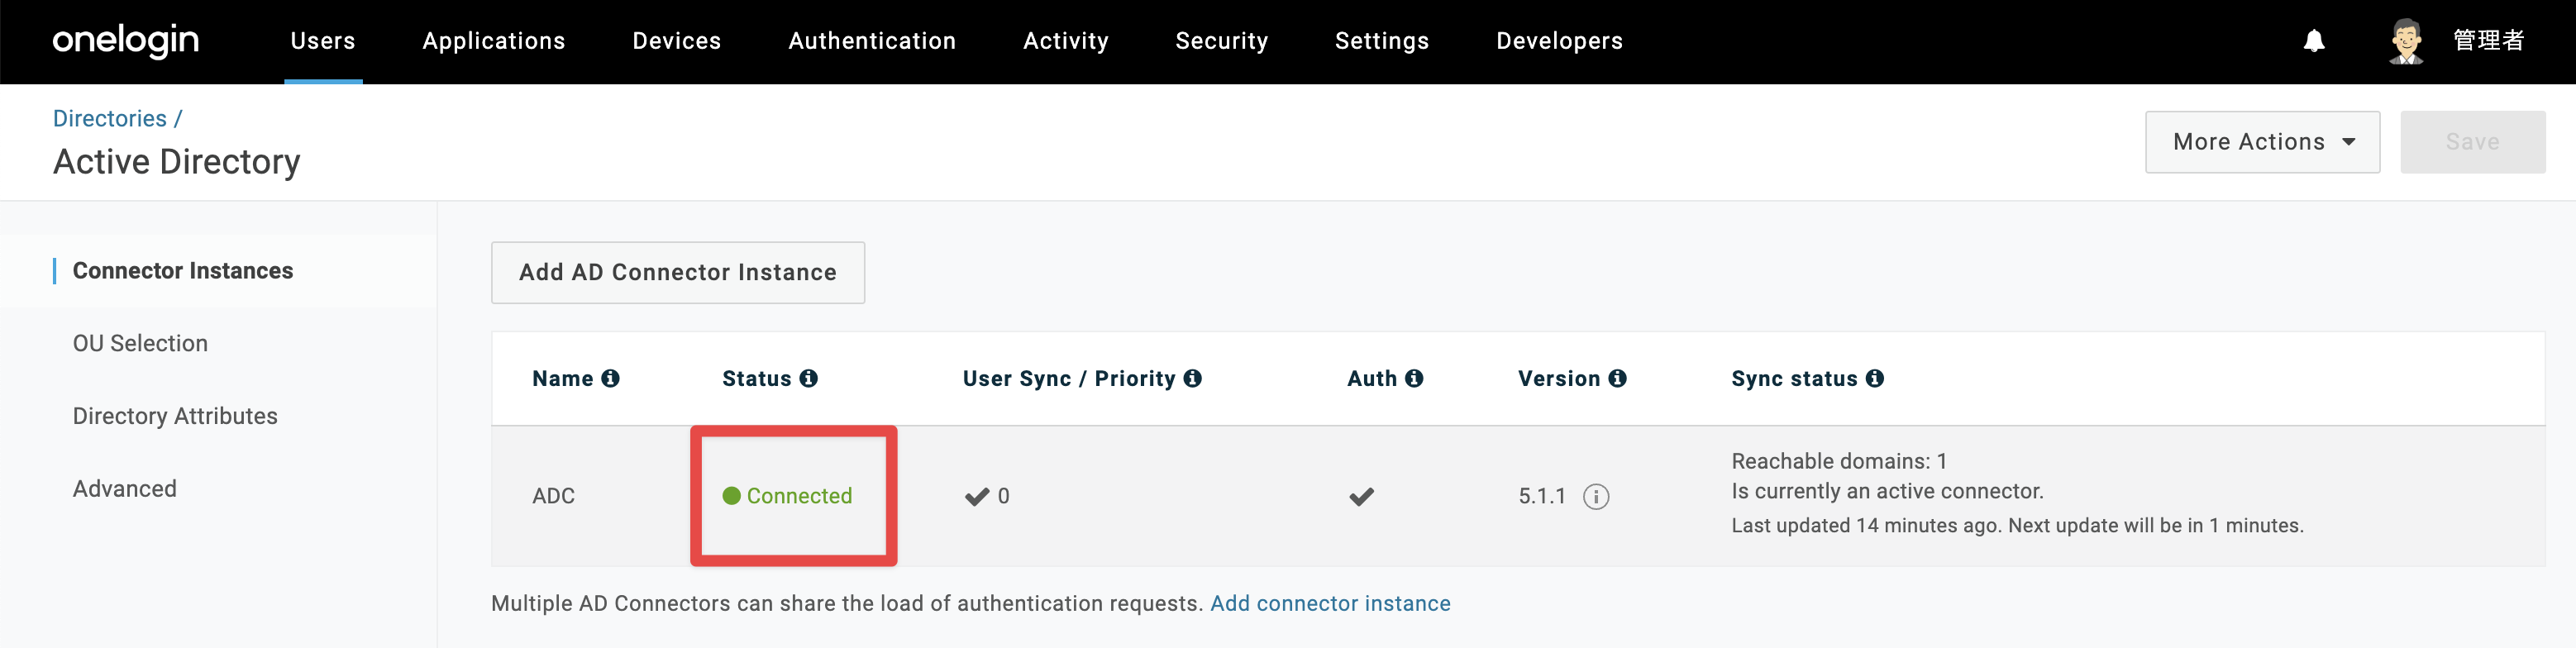The width and height of the screenshot is (2576, 648).
Task: Click the User Sync checkmark for ADC
Action: (976, 496)
